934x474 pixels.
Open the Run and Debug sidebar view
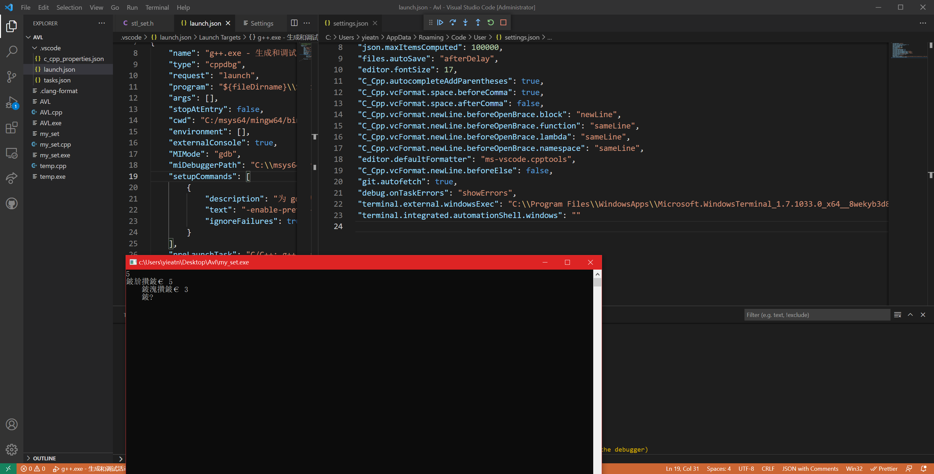[11, 103]
